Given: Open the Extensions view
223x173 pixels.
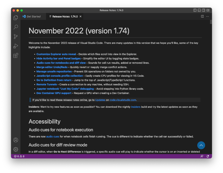Looking at the screenshot, I should coord(16,56).
